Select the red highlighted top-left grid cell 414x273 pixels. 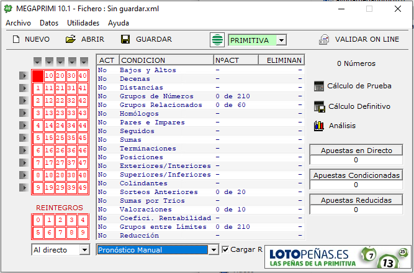(38, 76)
